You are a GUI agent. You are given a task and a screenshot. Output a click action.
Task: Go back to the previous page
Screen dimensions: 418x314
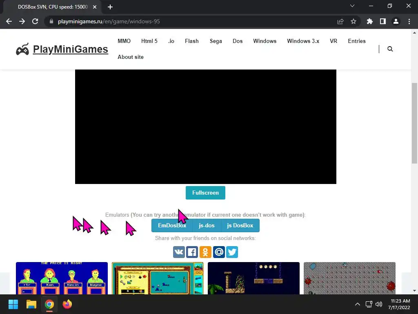tap(9, 21)
